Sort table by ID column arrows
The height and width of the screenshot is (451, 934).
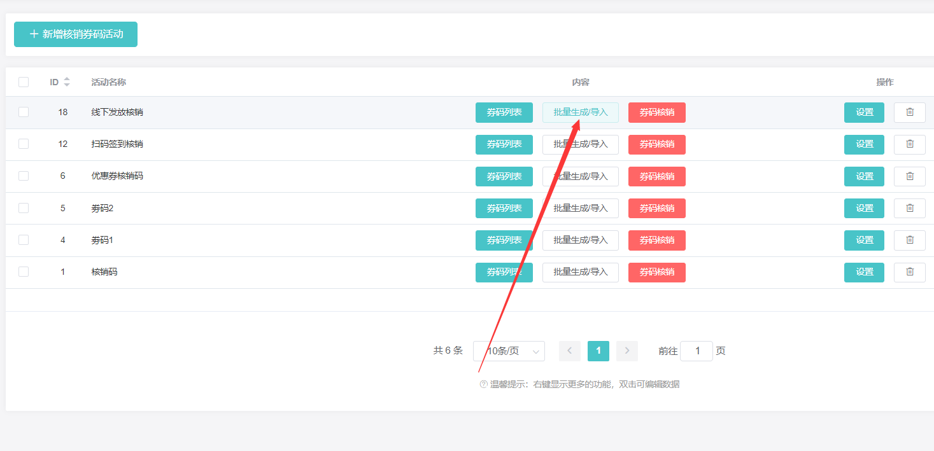[x=67, y=82]
